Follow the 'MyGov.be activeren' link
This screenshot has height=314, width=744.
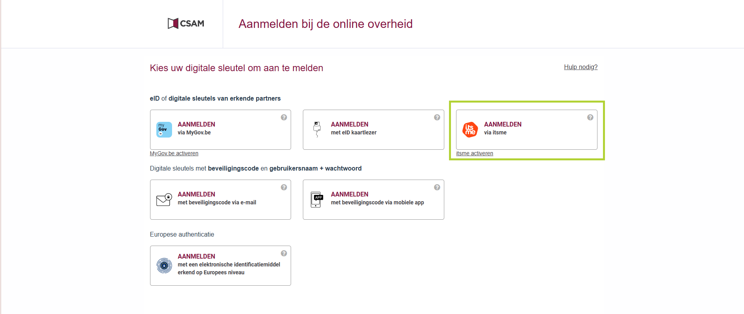click(174, 154)
